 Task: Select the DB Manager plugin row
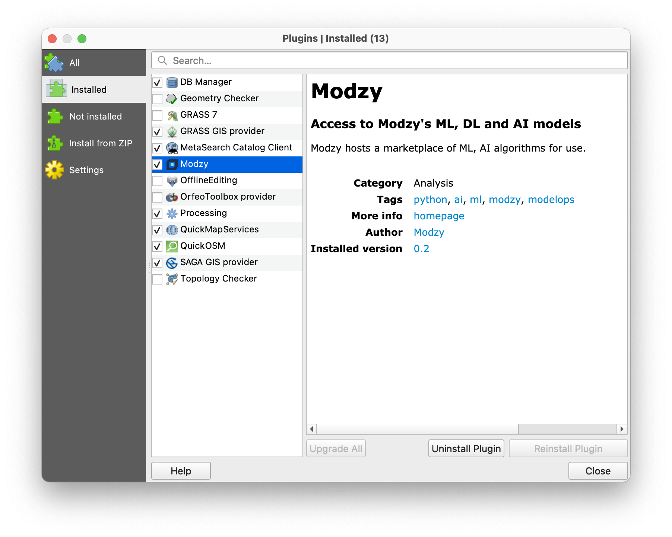[x=227, y=82]
